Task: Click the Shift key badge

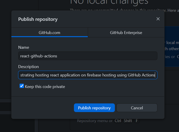Action: (128, 121)
